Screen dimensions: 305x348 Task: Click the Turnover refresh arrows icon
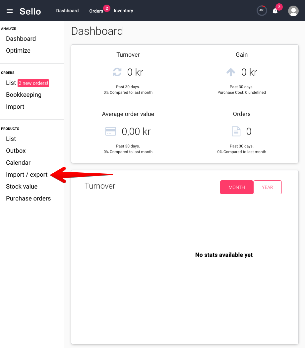tap(117, 72)
